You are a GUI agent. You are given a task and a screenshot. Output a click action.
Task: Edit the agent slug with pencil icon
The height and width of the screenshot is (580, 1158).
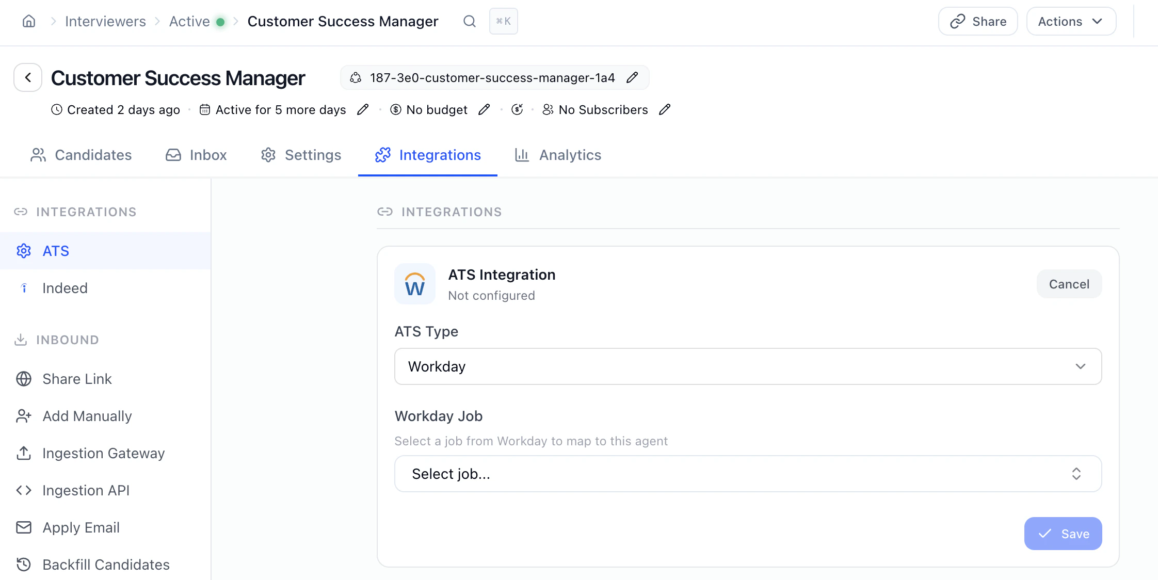coord(632,77)
